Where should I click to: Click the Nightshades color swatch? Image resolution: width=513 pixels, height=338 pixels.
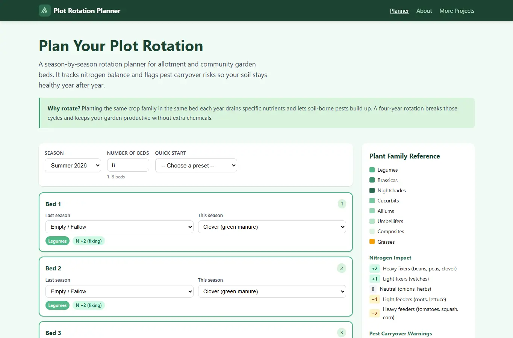[x=372, y=190]
